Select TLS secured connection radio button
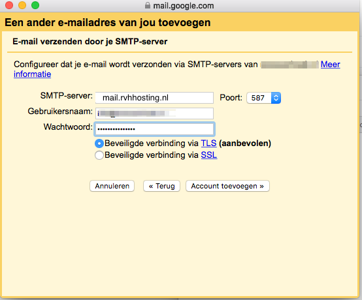Viewport: 362px width, 300px height. click(x=99, y=143)
